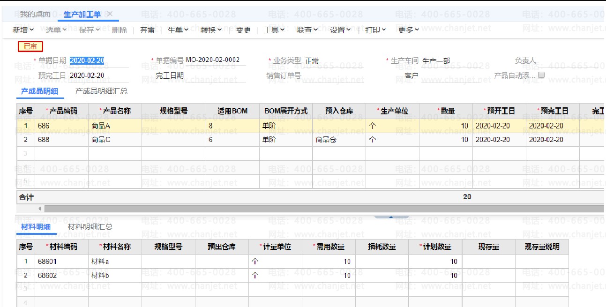Image resolution: width=606 pixels, height=307 pixels.
Task: Expand the 生单 dropdown in toolbar
Action: click(178, 30)
